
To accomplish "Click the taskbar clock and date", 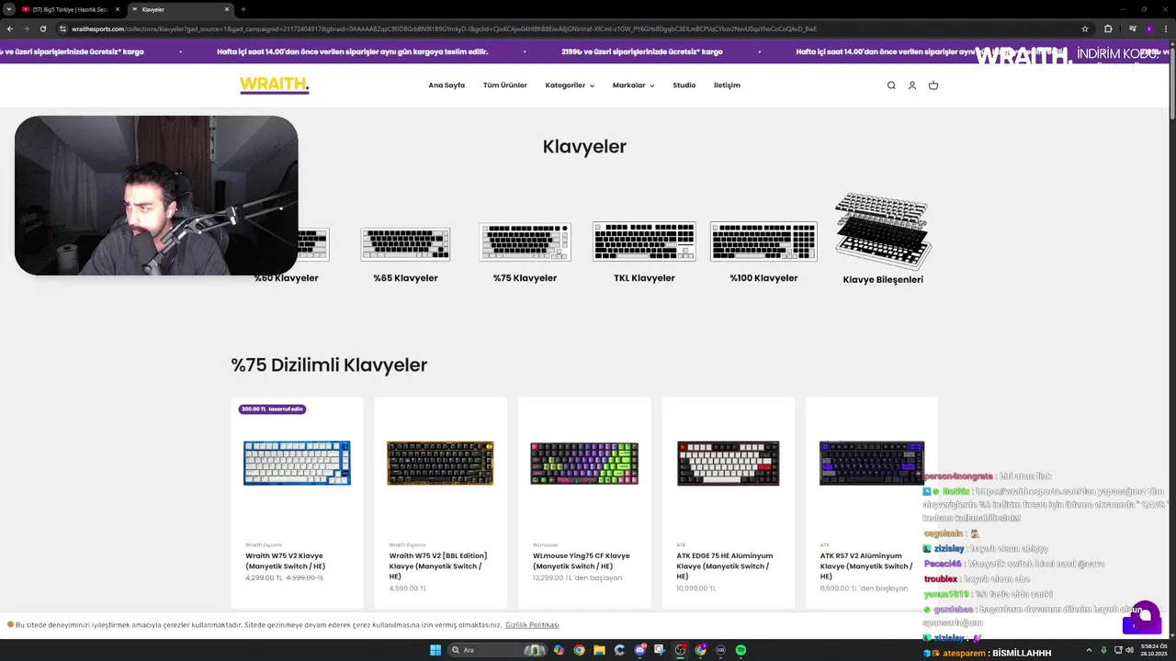I will click(x=1152, y=650).
